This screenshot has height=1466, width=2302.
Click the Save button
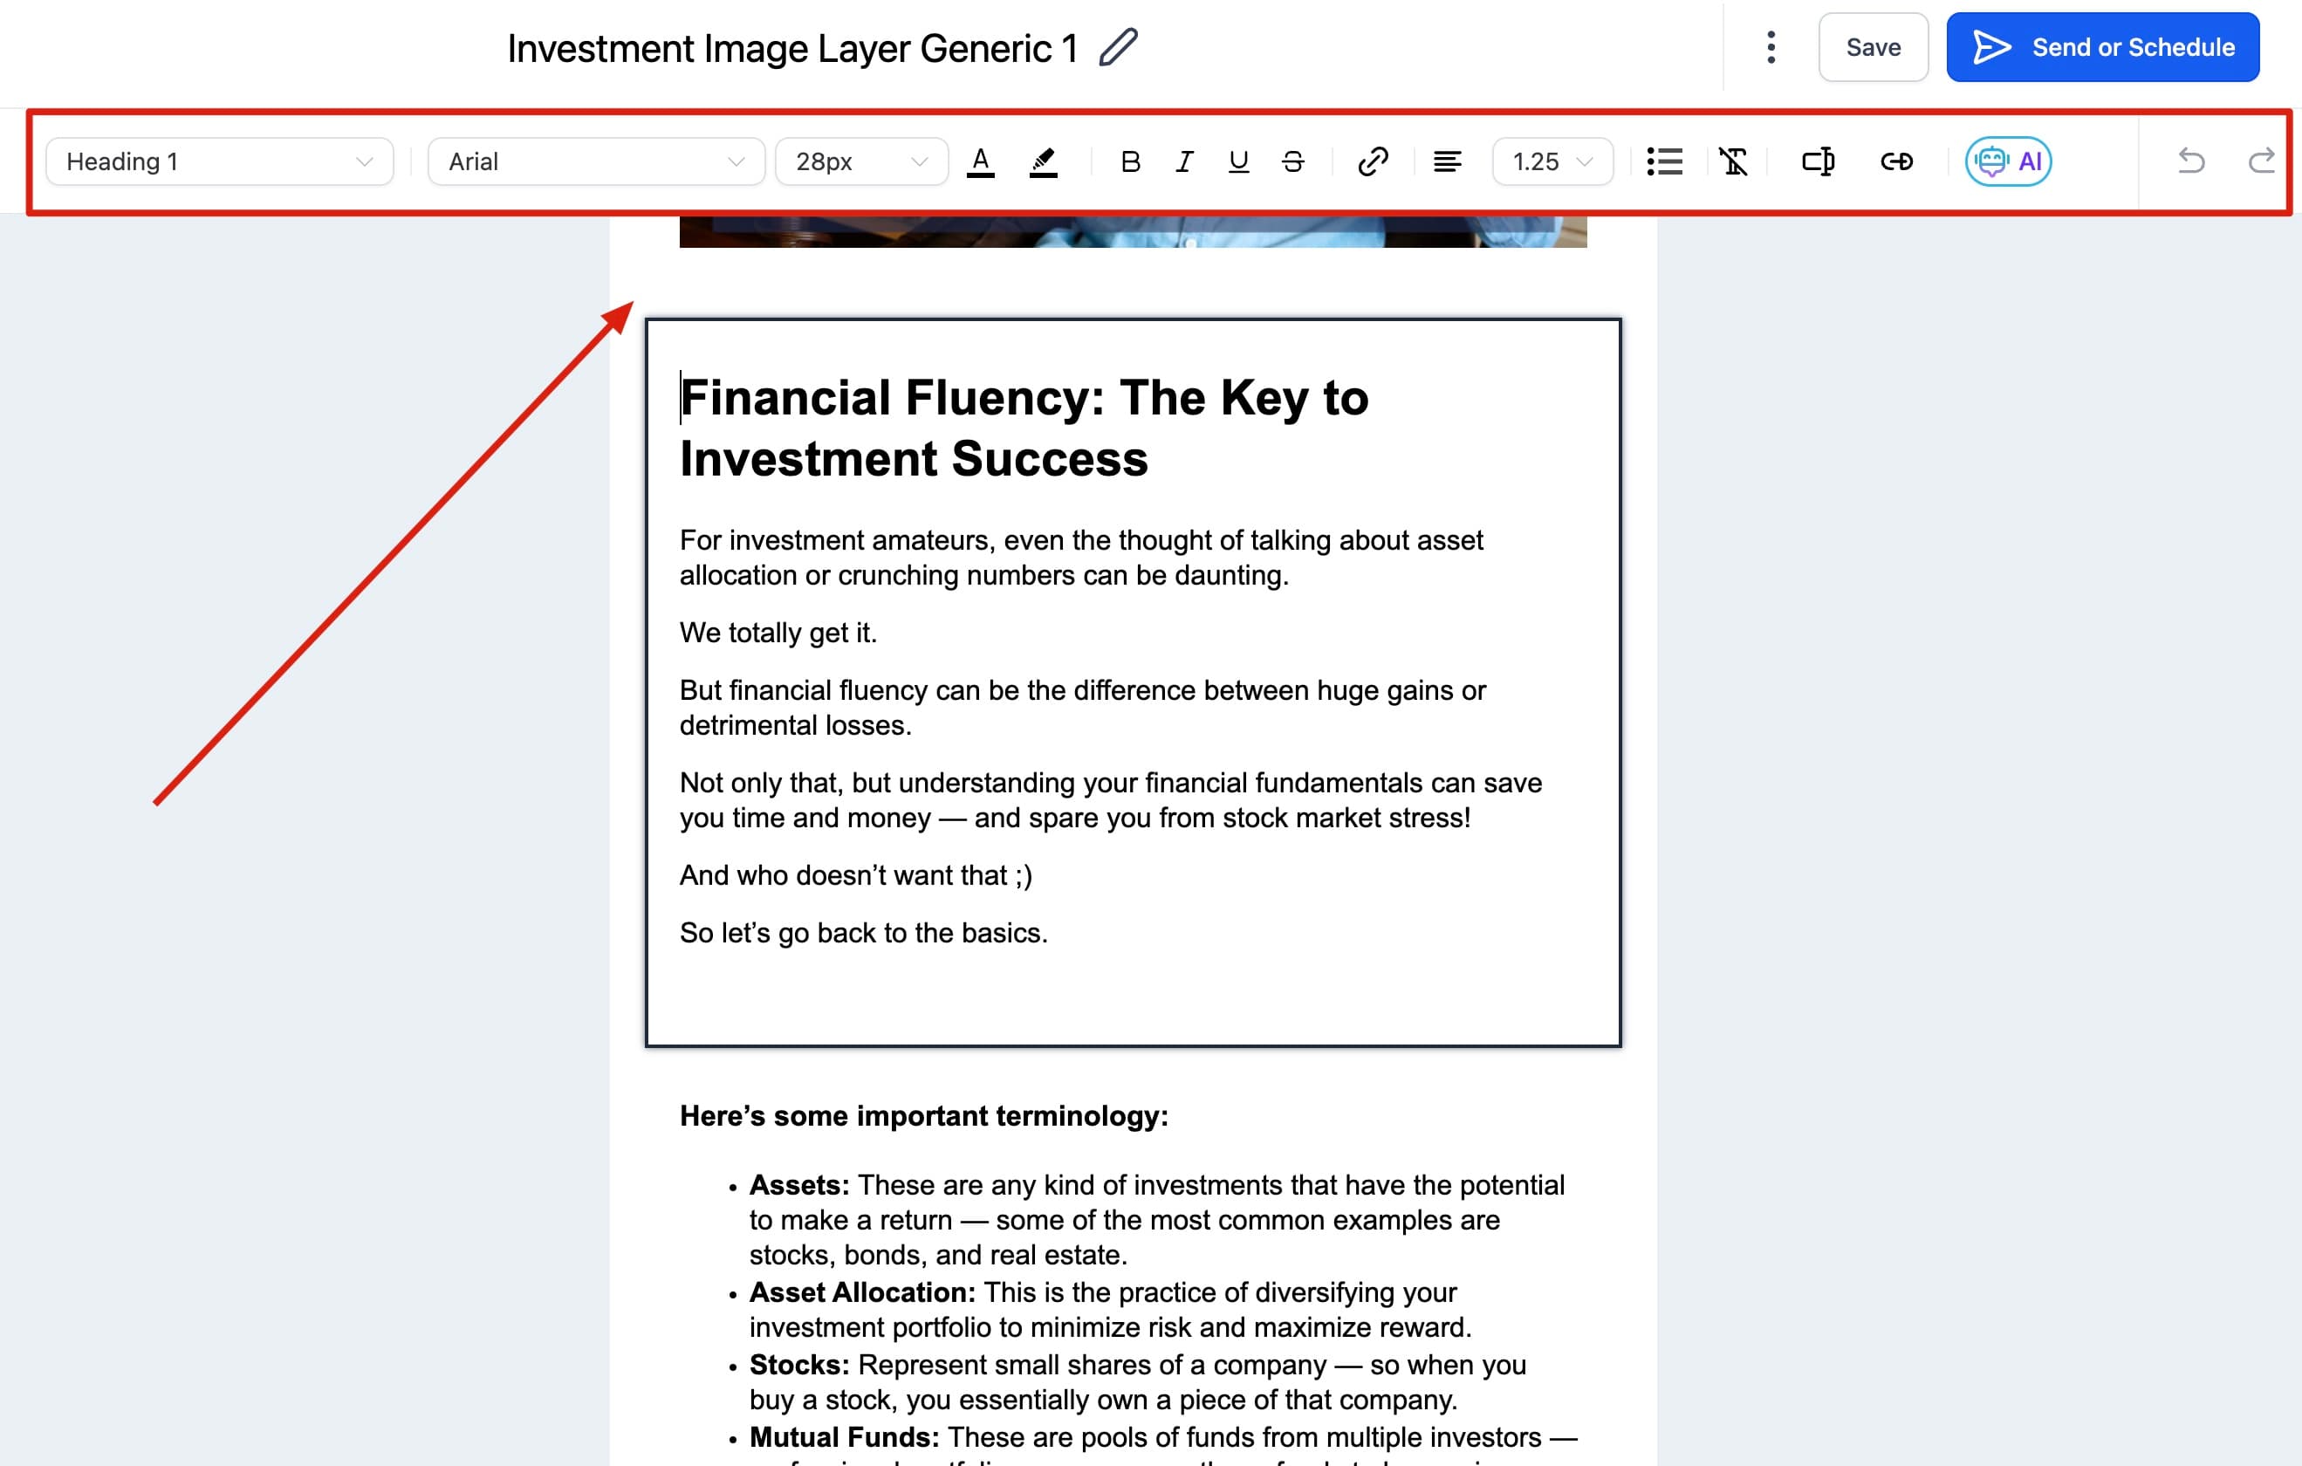(1872, 47)
